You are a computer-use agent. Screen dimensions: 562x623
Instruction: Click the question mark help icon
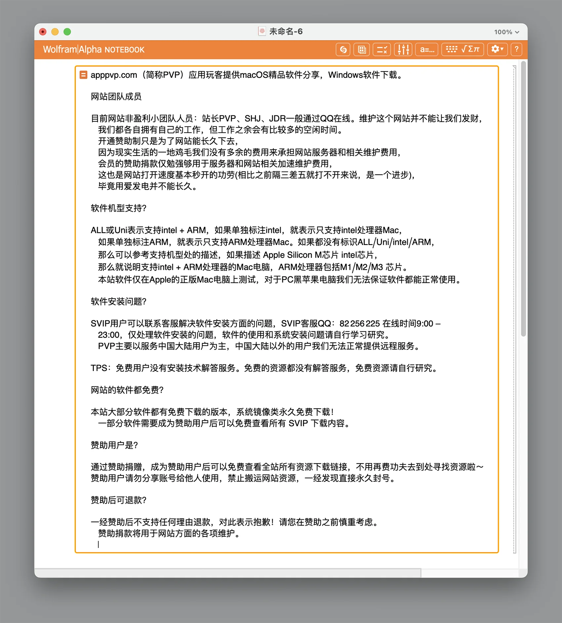tap(516, 50)
